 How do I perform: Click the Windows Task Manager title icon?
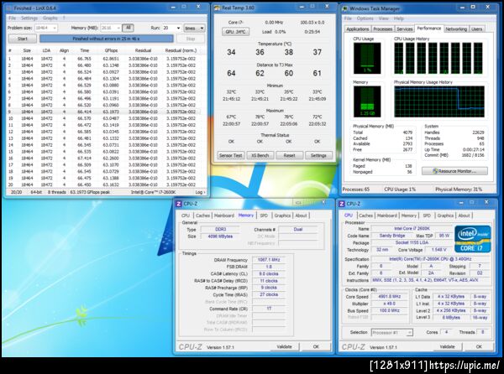pyautogui.click(x=345, y=8)
